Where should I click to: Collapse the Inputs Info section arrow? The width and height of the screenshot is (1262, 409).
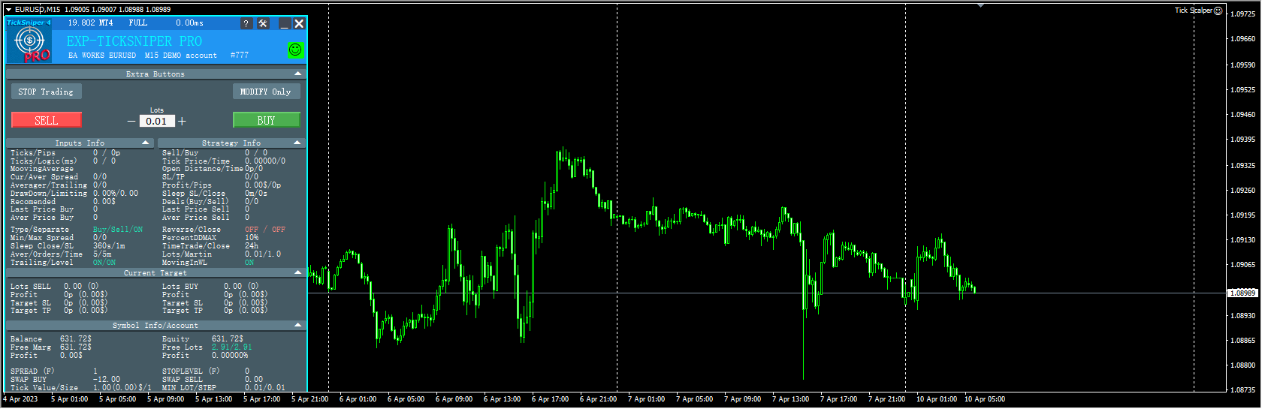[x=146, y=143]
